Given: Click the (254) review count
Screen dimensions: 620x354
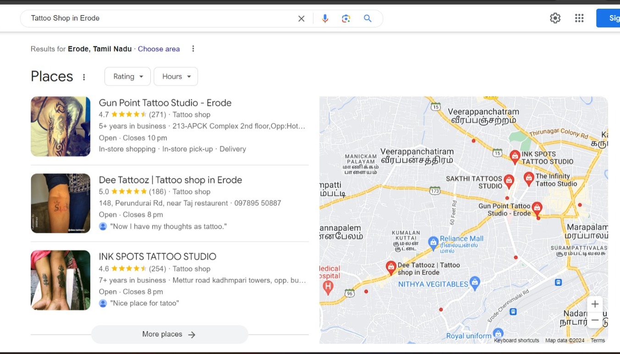Looking at the screenshot, I should [158, 269].
